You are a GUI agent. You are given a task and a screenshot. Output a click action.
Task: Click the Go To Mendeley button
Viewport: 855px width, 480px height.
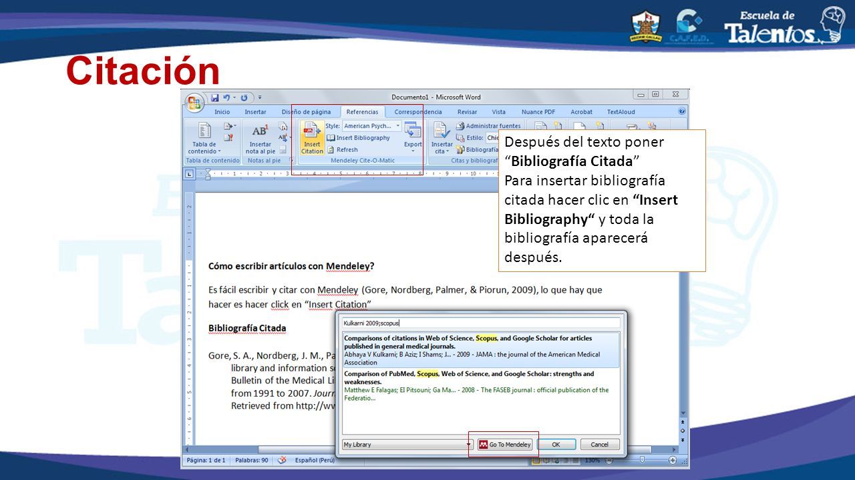[x=504, y=445]
